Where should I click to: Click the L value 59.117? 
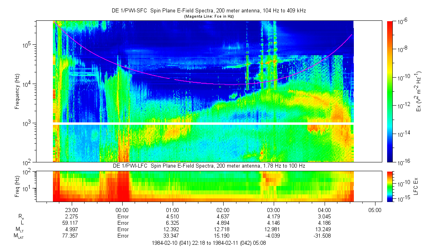[x=71, y=223]
